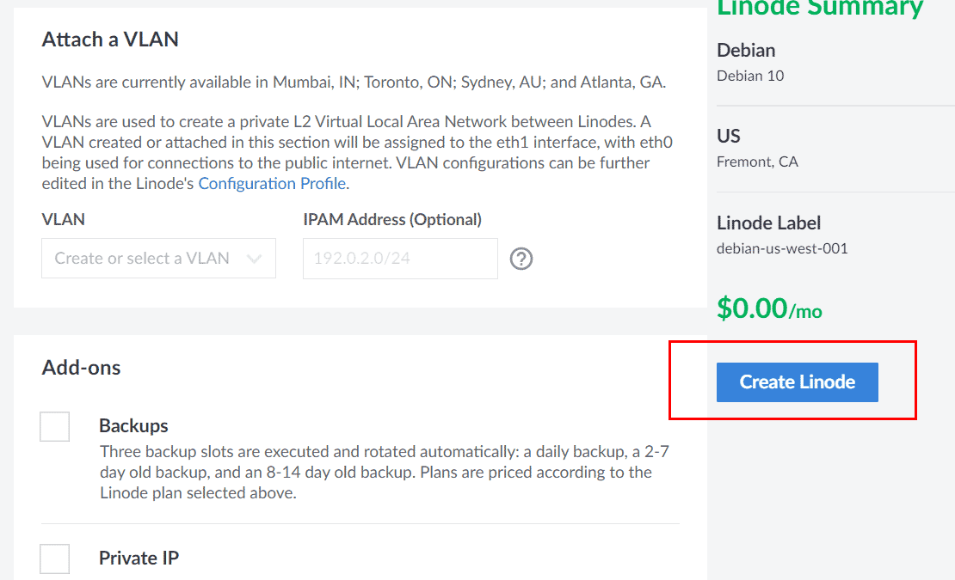Click the Backups add-on title text
The width and height of the screenshot is (955, 580).
point(133,425)
